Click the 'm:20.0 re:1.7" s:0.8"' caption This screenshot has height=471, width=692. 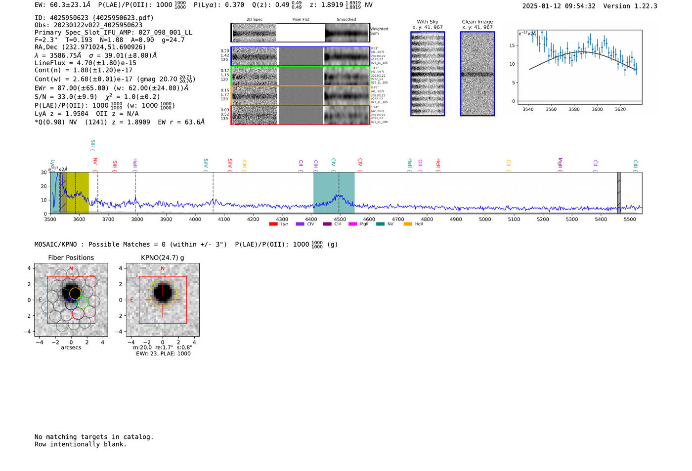pyautogui.click(x=163, y=347)
